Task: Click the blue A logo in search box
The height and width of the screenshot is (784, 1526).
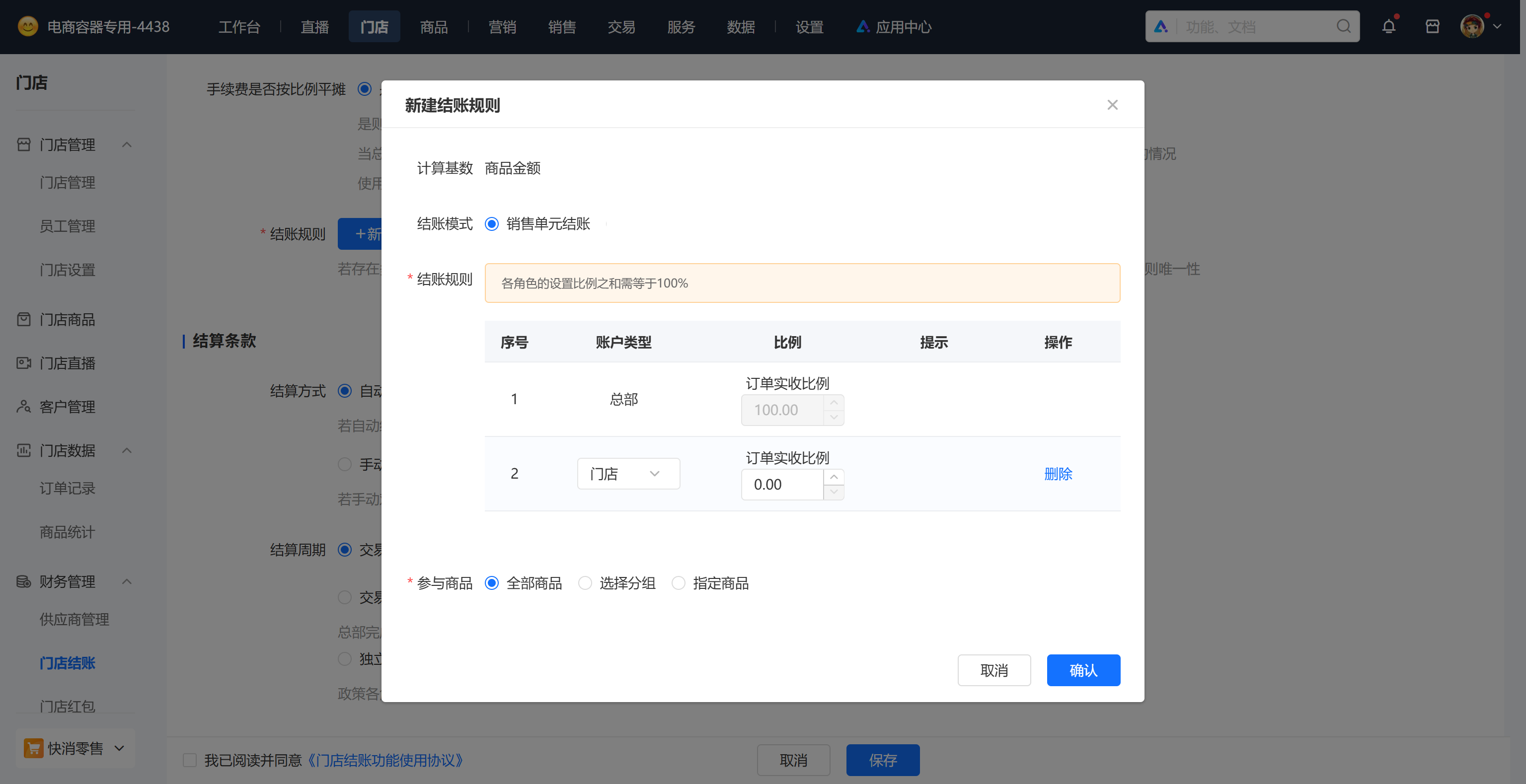Action: pyautogui.click(x=1161, y=27)
